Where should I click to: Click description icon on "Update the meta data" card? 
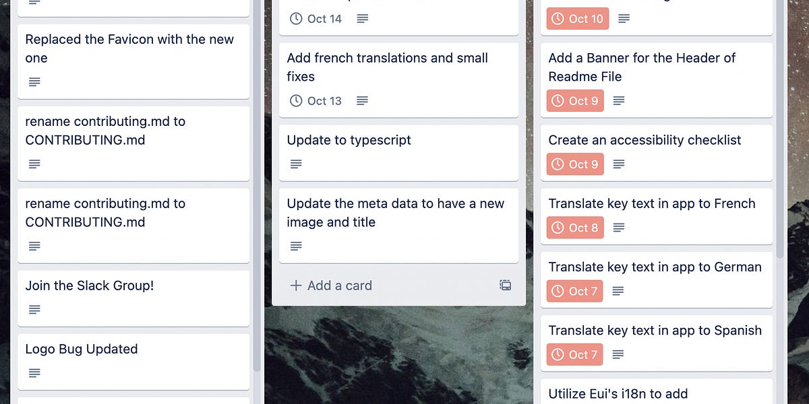(296, 246)
